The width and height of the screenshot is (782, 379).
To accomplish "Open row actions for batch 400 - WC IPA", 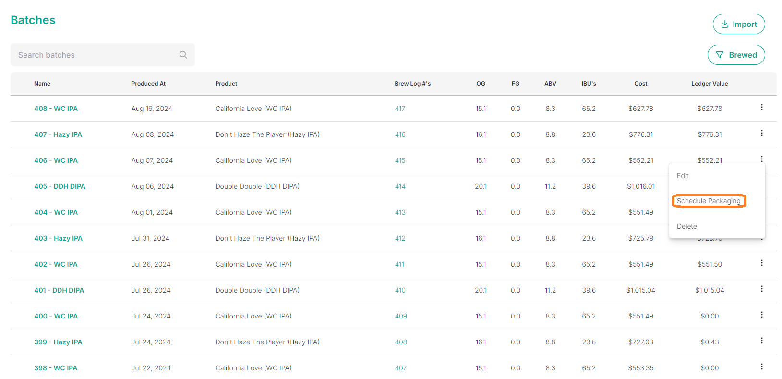I will [x=761, y=315].
